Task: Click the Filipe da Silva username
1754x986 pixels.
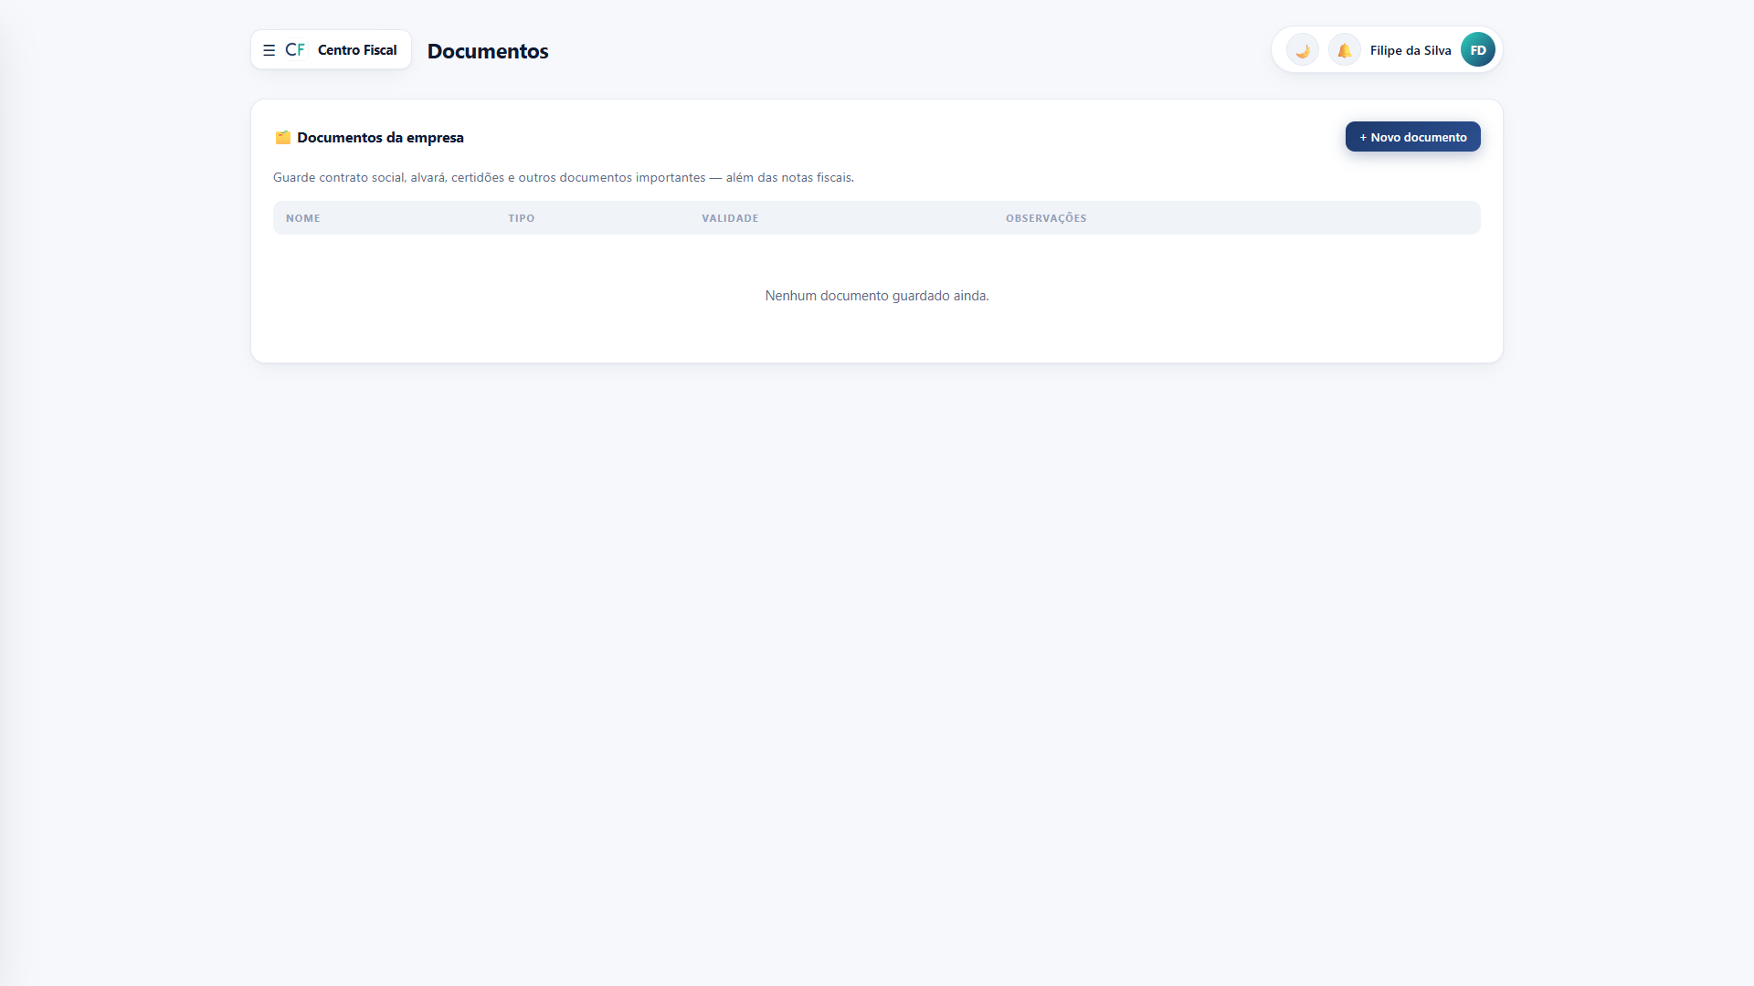Action: coord(1411,50)
